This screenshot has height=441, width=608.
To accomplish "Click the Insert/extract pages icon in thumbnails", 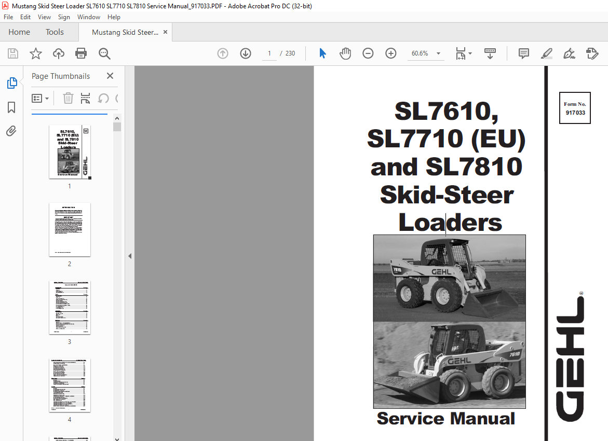I will click(x=85, y=99).
